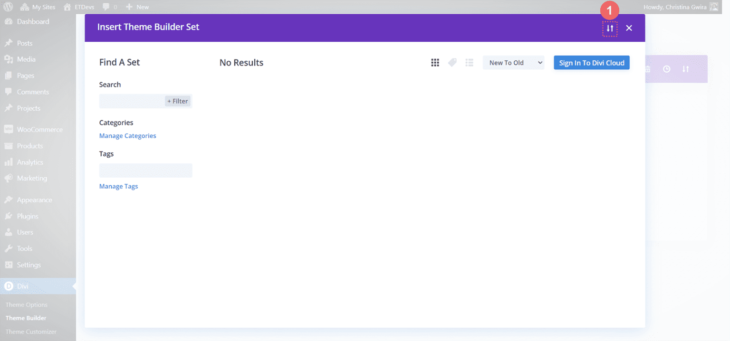Open the comments bubble in admin bar
The height and width of the screenshot is (341, 730).
tap(109, 7)
